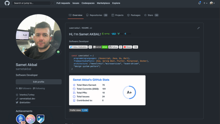Open the YOLO achievement badge
220x124 pixels.
30,119
